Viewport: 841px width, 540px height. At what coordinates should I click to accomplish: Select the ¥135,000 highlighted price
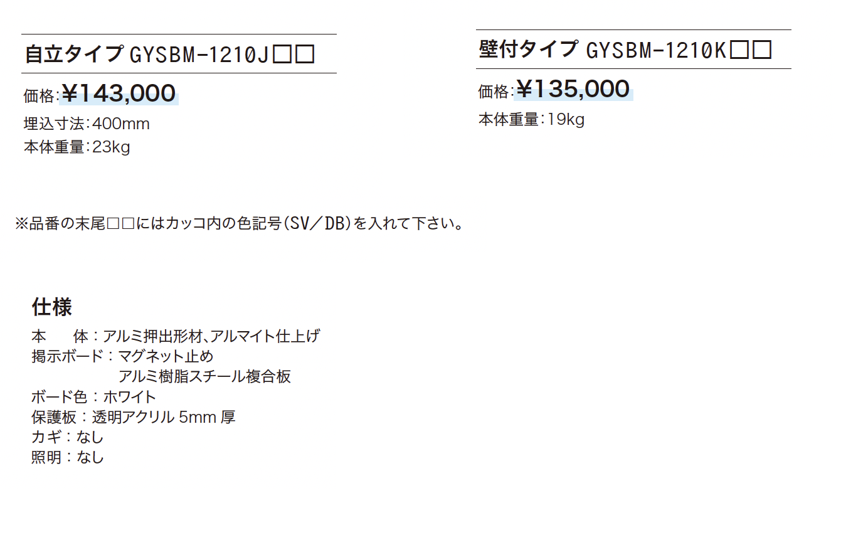coord(573,89)
